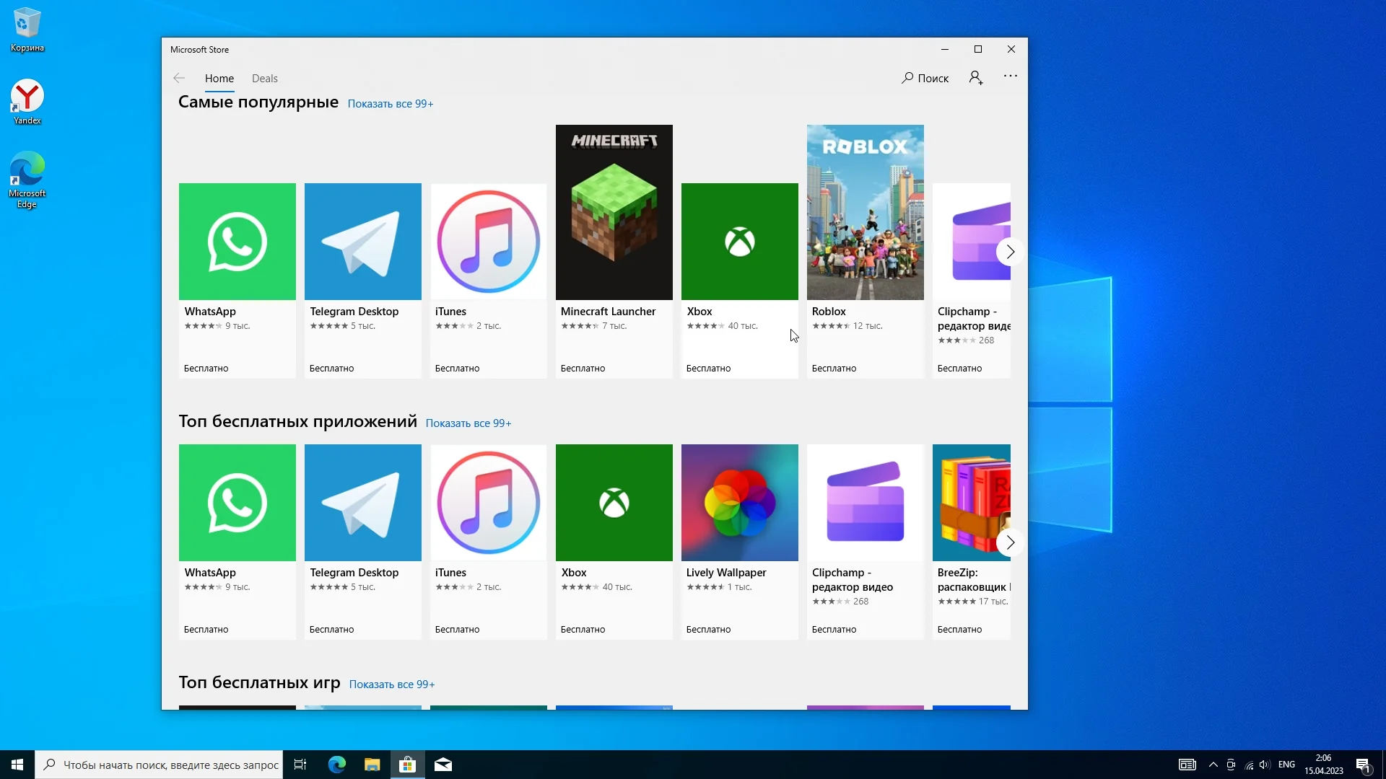Click the Поиск search button

coord(925,78)
